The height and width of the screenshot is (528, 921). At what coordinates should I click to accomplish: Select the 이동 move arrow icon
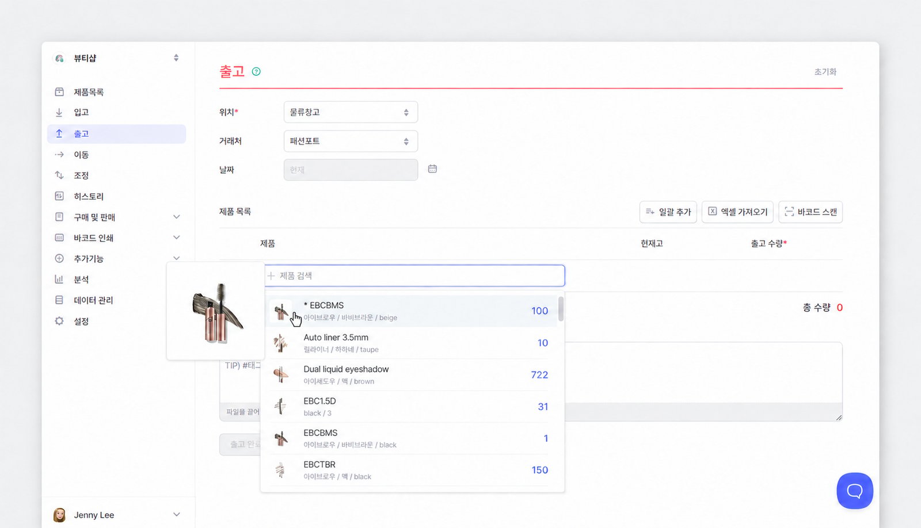pos(59,155)
